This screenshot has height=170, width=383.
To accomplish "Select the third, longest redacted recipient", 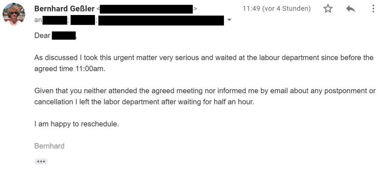I will click(161, 20).
